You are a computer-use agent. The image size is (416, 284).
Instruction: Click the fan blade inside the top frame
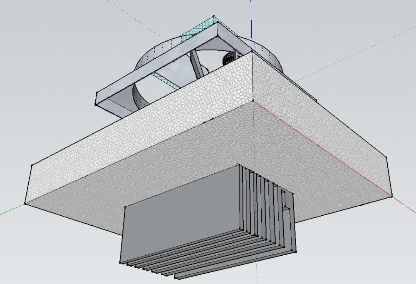click(198, 65)
